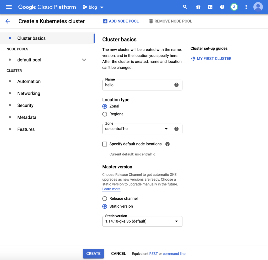Open the equivalent command line link

click(x=174, y=254)
